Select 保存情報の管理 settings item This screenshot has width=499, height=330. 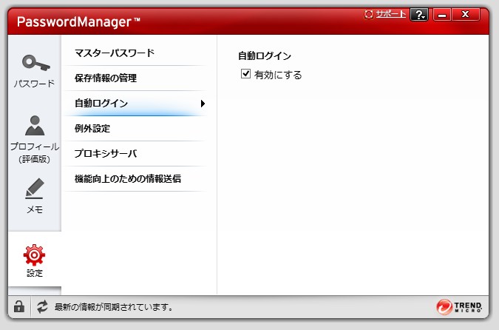[x=135, y=78]
